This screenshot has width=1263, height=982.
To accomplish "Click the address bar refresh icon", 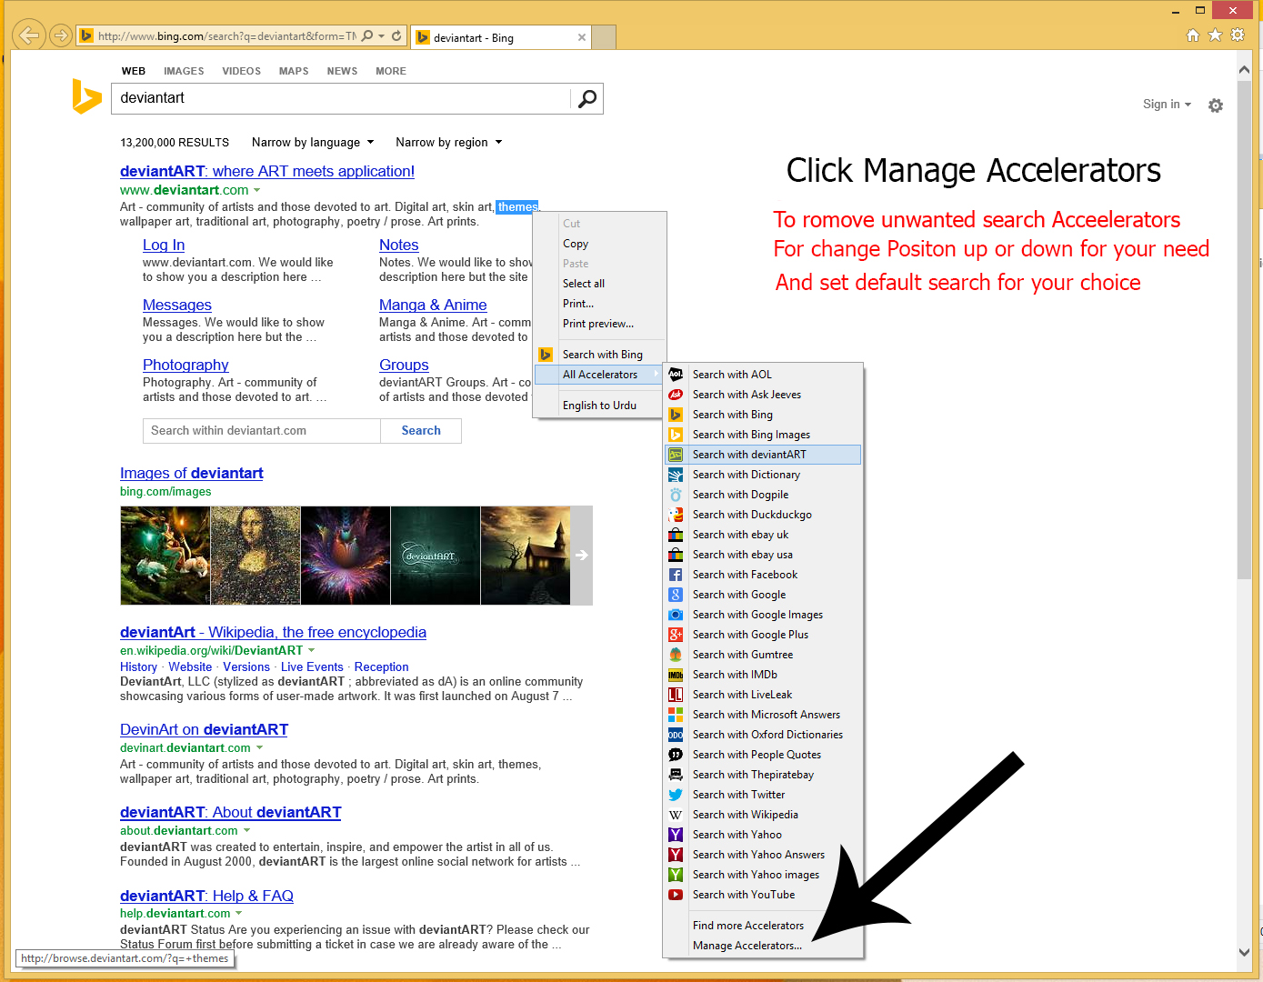I will coord(396,36).
